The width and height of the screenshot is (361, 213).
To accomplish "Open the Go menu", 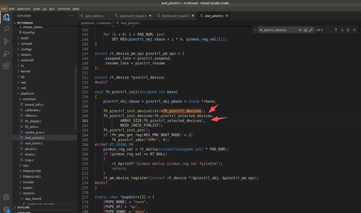I will pyautogui.click(x=45, y=9).
